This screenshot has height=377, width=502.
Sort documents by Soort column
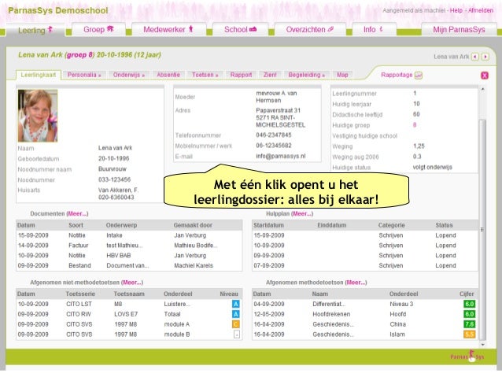(x=76, y=225)
